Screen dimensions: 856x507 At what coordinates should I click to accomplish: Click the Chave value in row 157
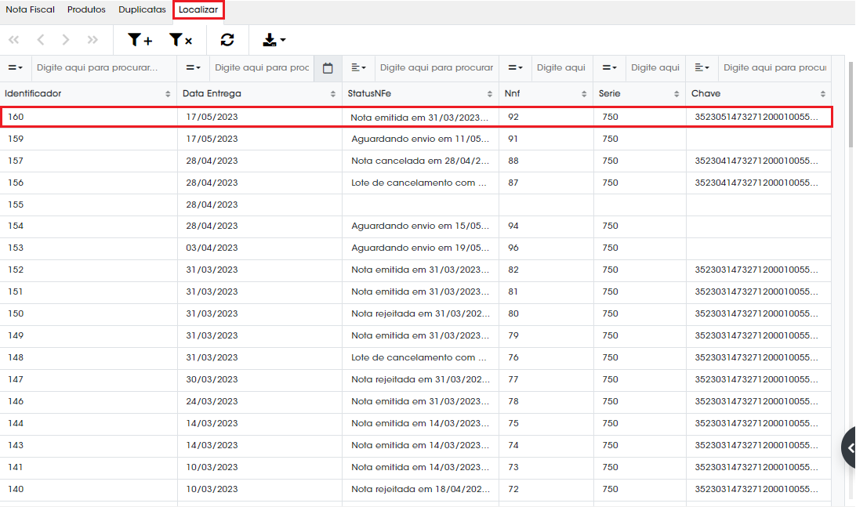[756, 161]
